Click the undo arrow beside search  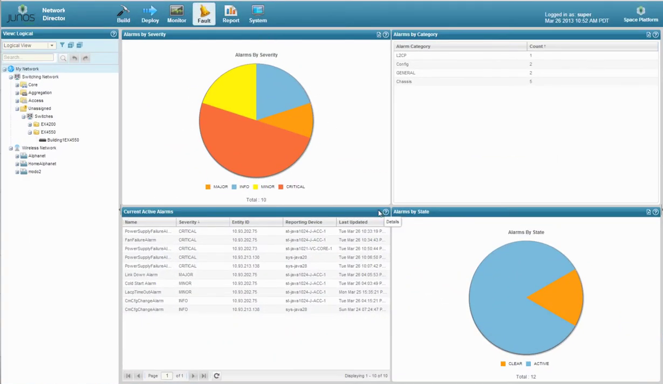pos(74,58)
